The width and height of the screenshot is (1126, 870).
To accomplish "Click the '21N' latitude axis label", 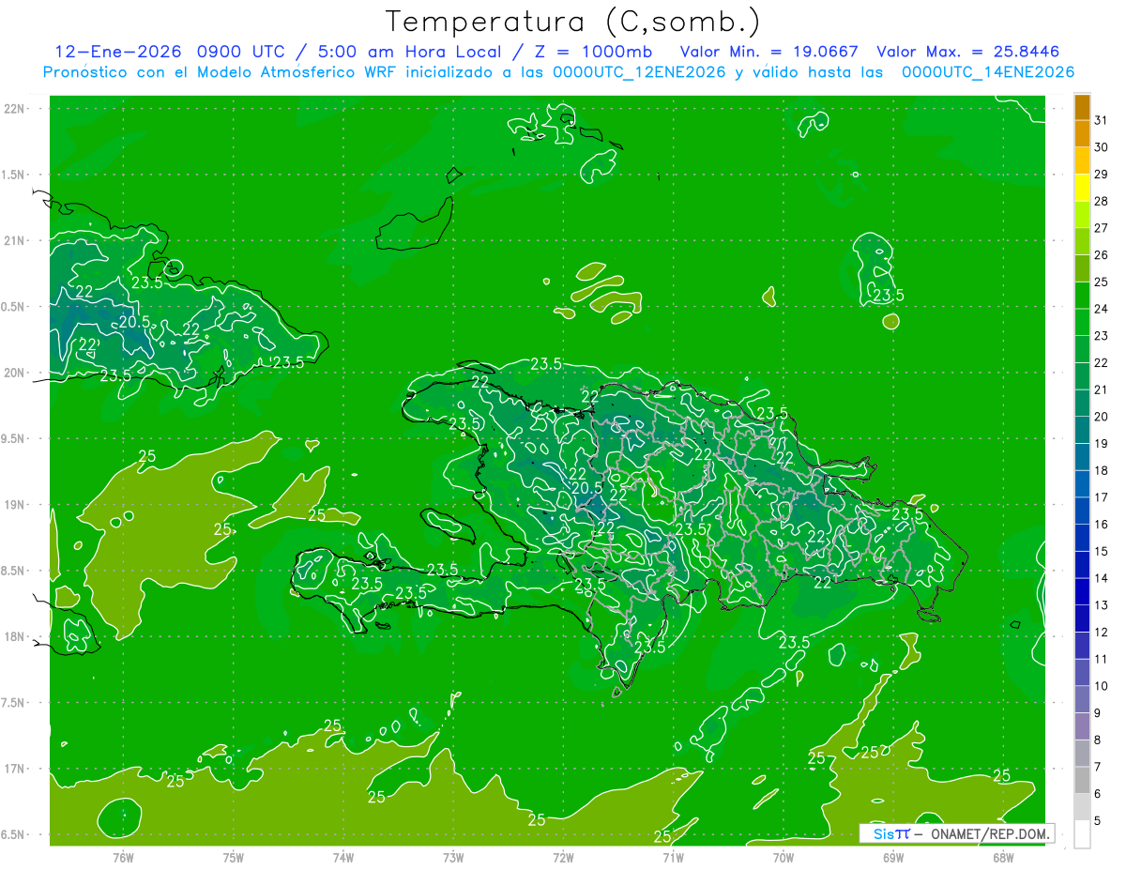I will tap(14, 240).
